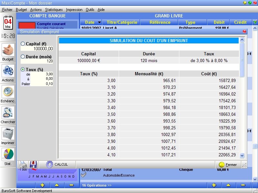
Task: Expand the 16 Opérations >> section
Action: point(96,185)
